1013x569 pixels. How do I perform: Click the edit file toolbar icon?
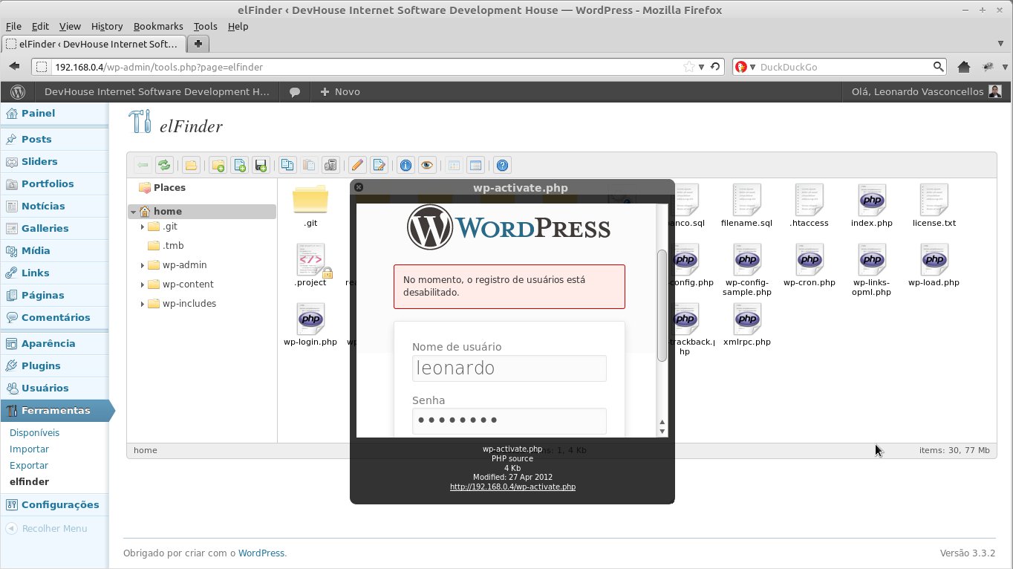click(x=379, y=166)
